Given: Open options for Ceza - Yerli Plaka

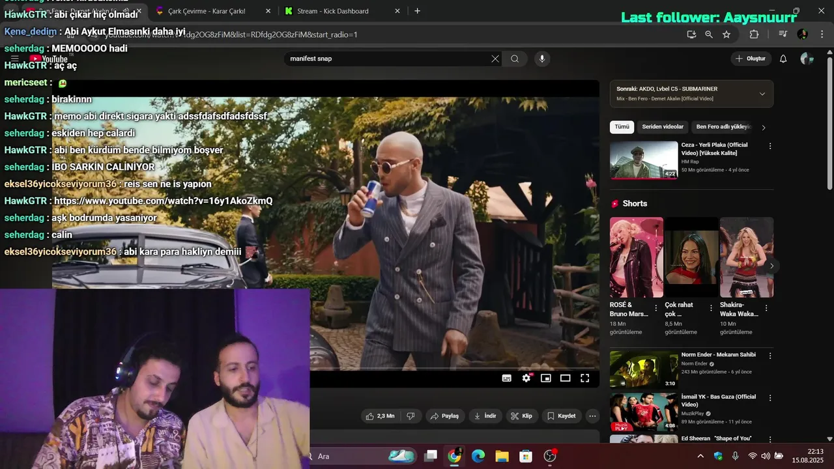Looking at the screenshot, I should (x=769, y=147).
